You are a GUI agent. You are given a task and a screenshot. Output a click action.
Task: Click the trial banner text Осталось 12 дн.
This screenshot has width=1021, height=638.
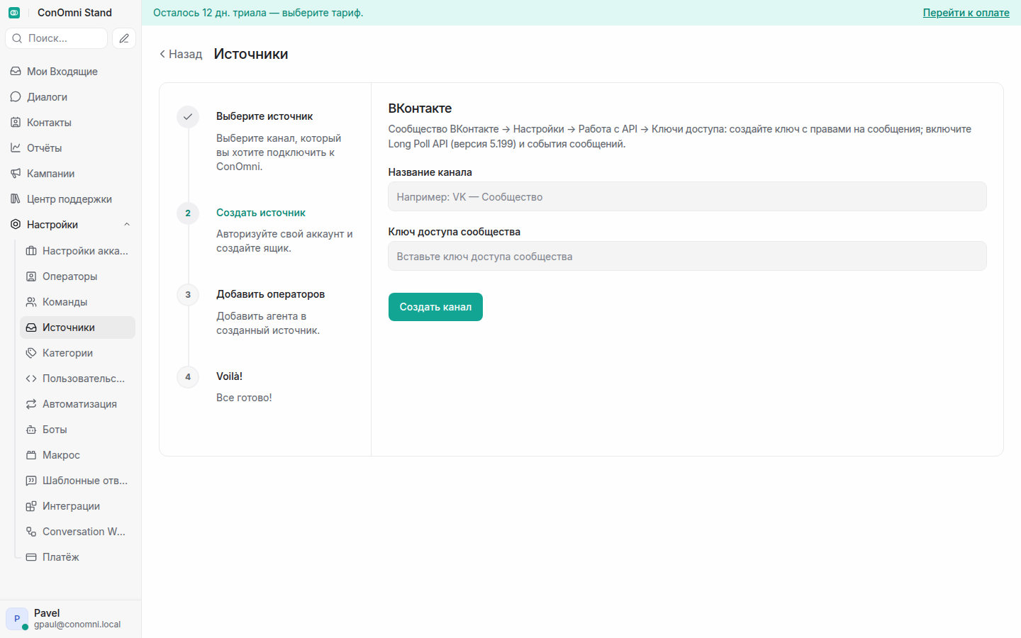coord(258,13)
